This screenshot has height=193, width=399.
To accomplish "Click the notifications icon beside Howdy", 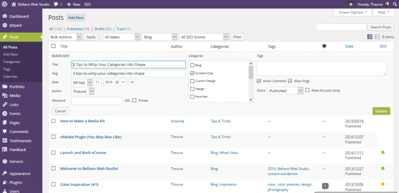I will coord(351,4).
